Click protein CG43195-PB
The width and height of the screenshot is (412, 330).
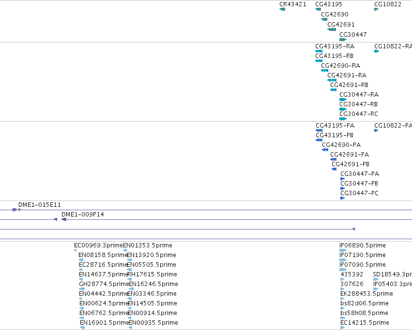[335, 135]
